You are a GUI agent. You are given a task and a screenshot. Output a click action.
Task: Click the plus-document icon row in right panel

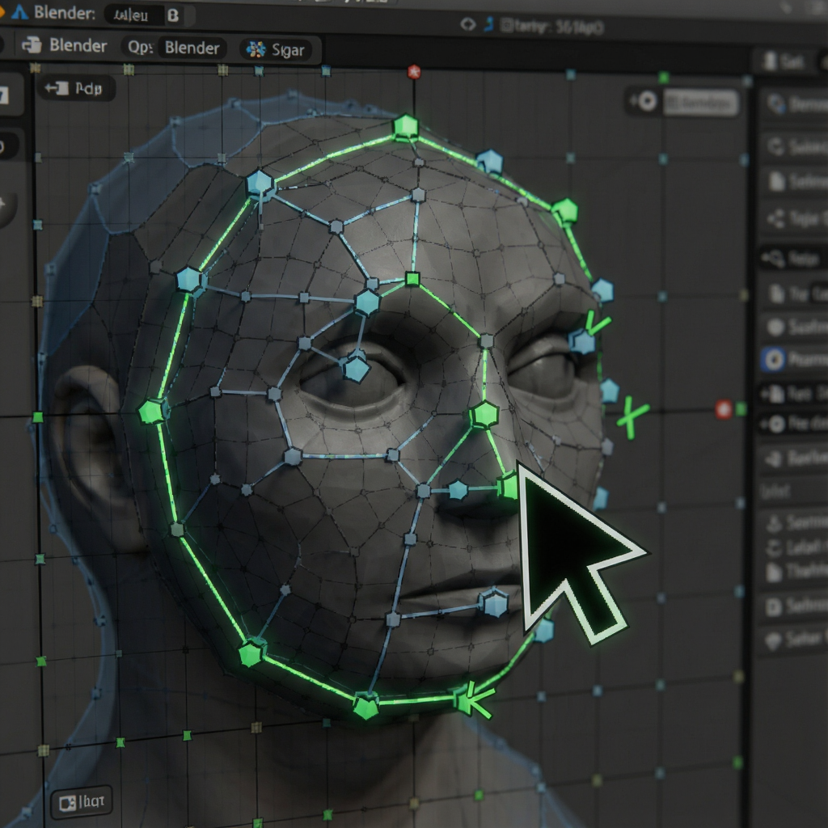point(794,394)
